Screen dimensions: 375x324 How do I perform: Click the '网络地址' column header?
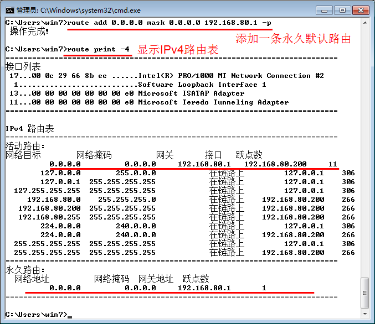pos(32,279)
